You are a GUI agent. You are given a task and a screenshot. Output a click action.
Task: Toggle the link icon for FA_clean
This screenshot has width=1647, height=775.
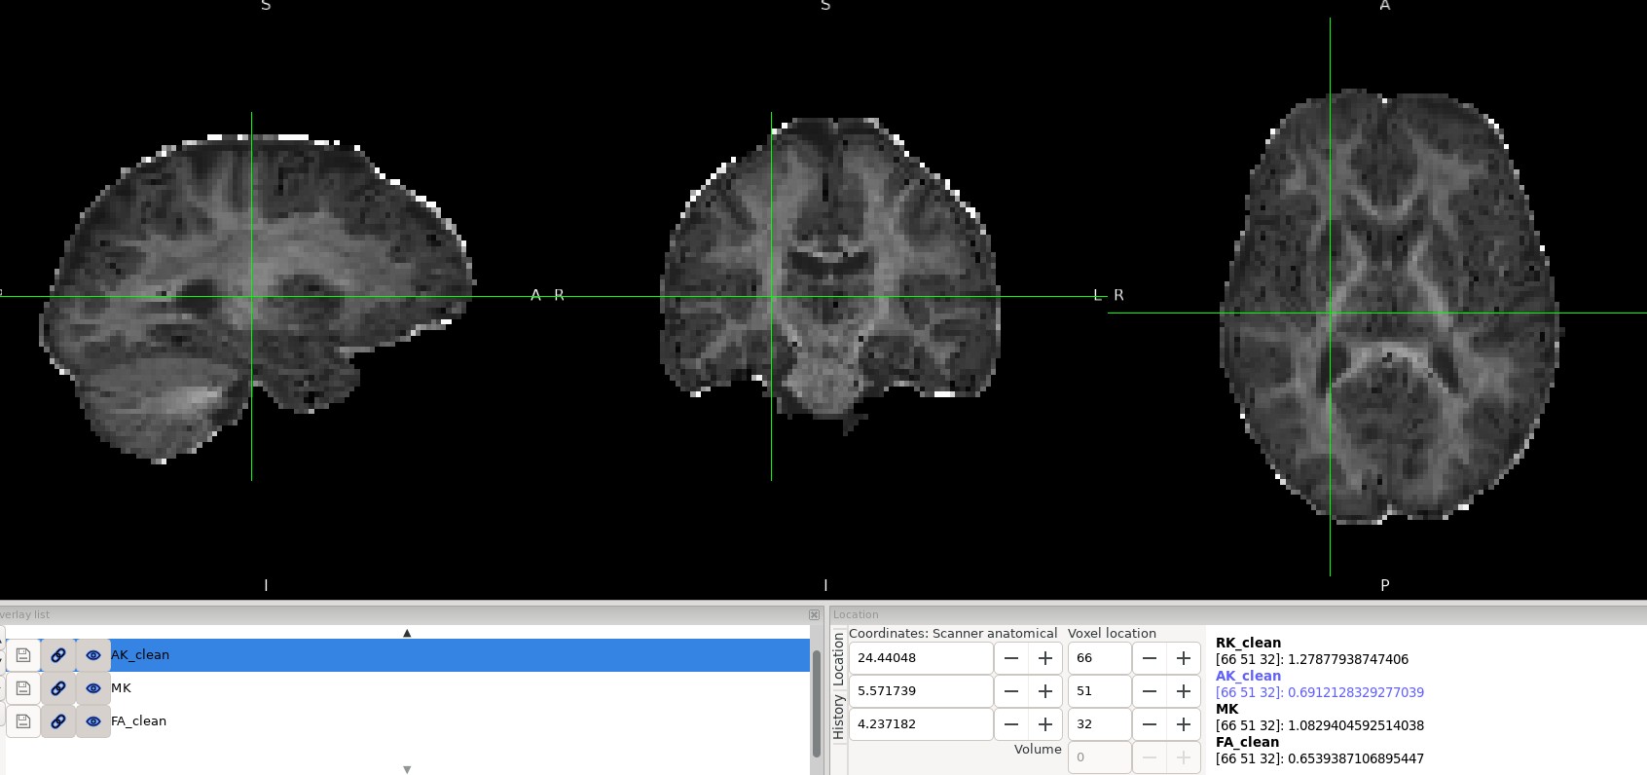click(58, 721)
